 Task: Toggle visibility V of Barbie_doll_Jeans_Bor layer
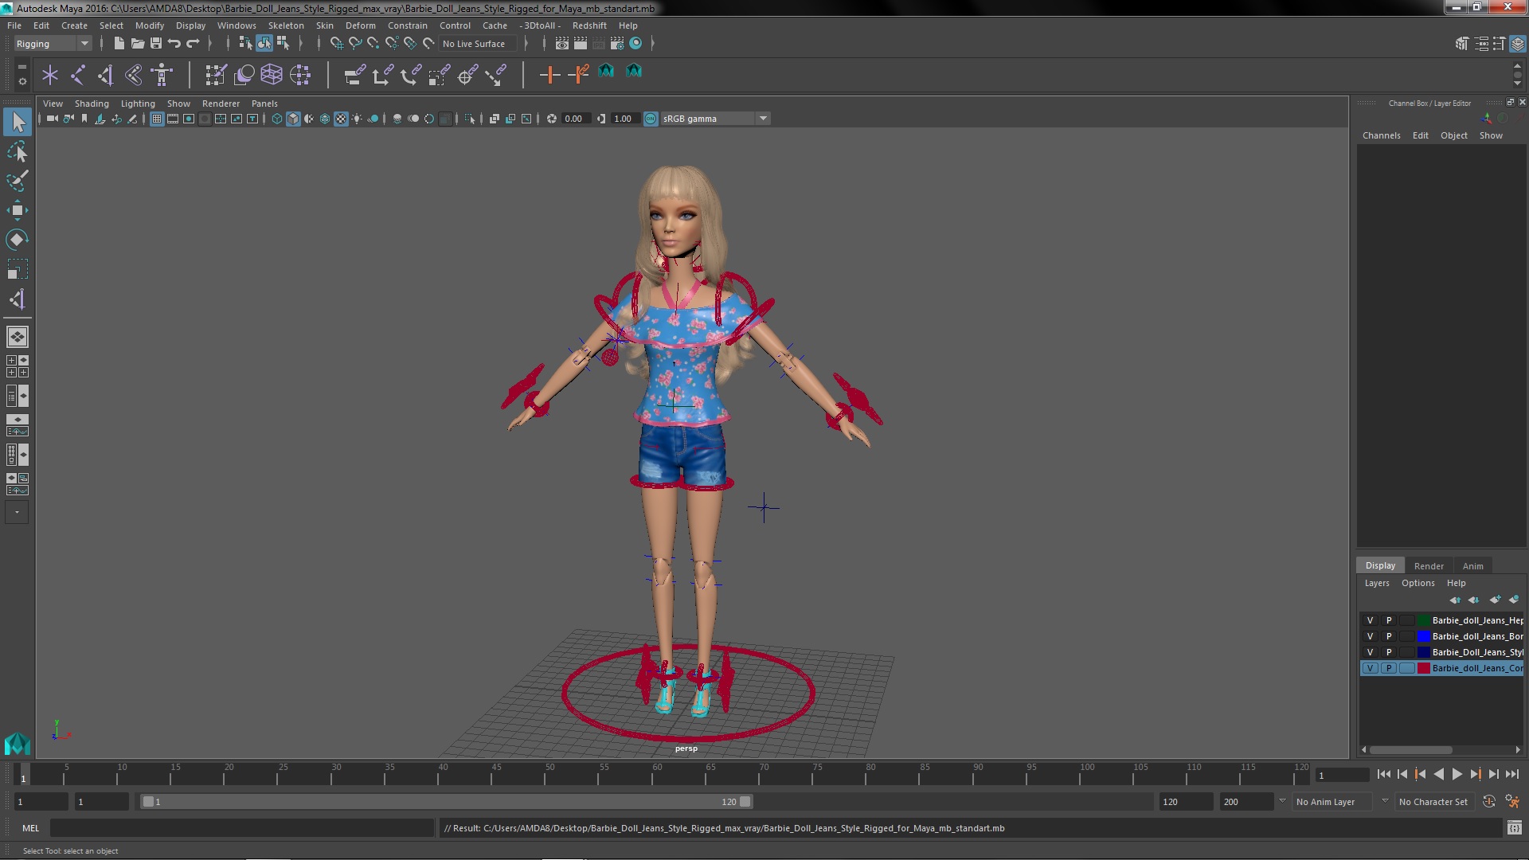coord(1370,636)
